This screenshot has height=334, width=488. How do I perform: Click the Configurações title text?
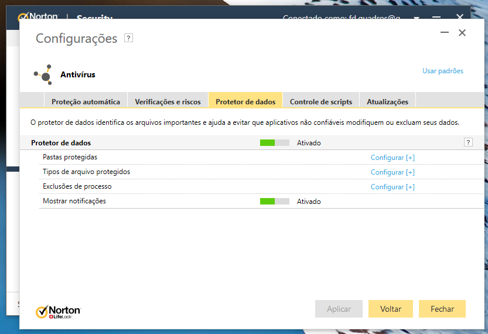[77, 39]
